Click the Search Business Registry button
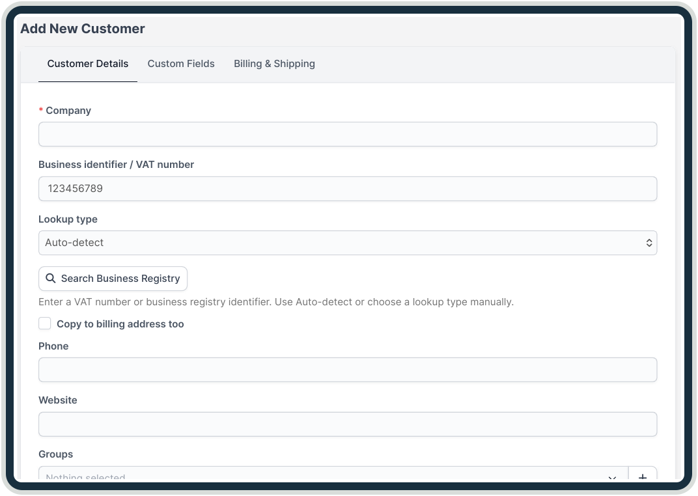 click(x=113, y=279)
